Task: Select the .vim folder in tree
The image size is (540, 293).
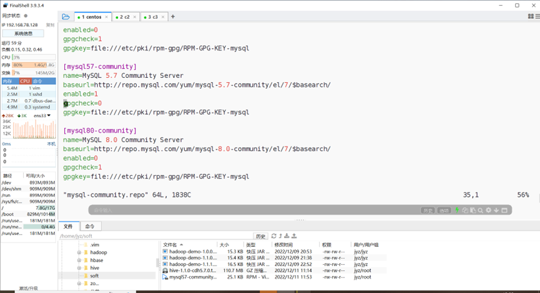Action: pyautogui.click(x=94, y=244)
